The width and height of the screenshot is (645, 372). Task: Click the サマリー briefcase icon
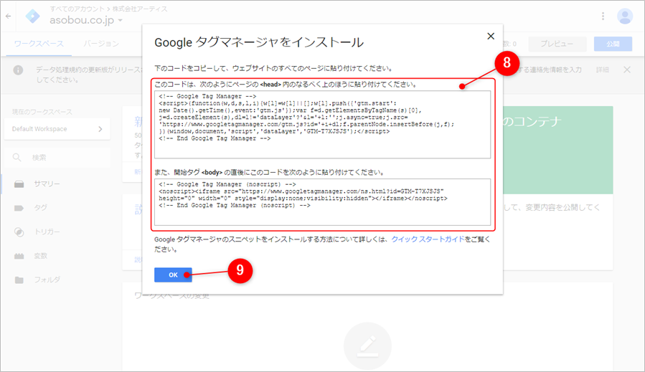coord(19,183)
